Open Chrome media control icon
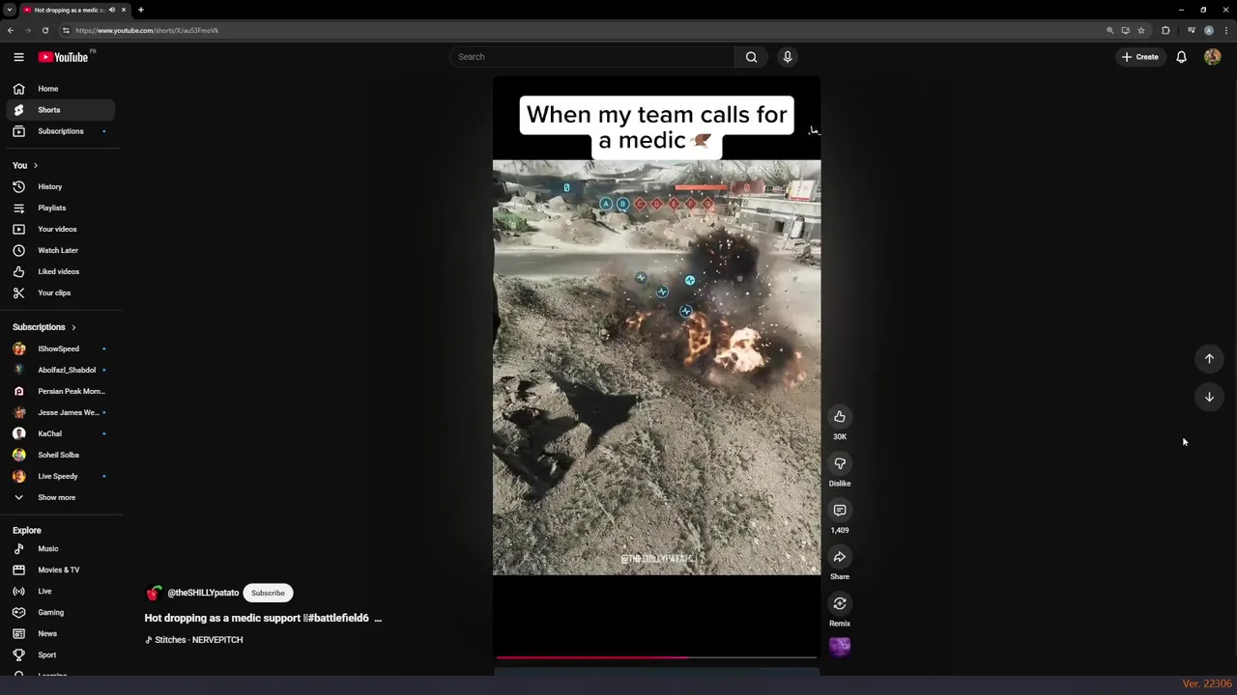The width and height of the screenshot is (1237, 695). point(1192,30)
